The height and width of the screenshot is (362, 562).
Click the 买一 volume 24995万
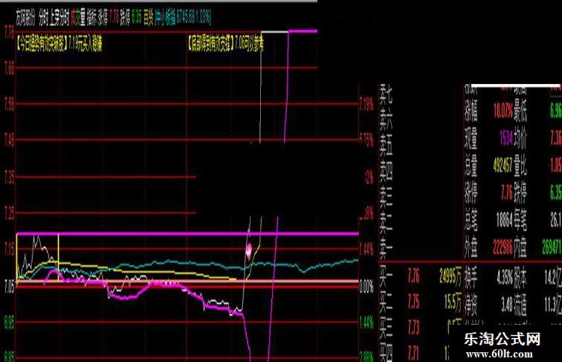(450, 276)
